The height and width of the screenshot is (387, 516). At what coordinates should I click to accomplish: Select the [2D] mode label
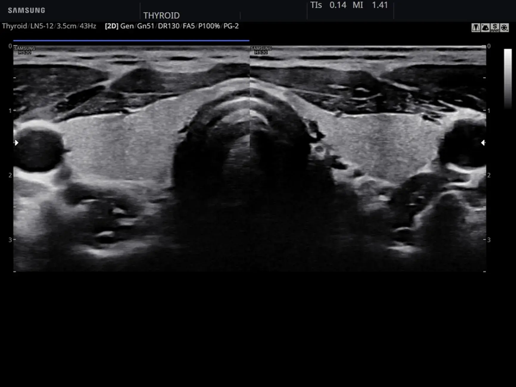(x=112, y=26)
